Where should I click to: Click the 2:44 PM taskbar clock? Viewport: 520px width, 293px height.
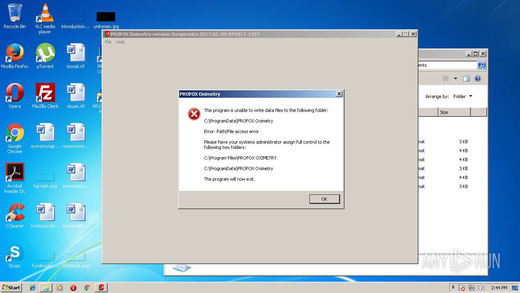[x=499, y=288]
